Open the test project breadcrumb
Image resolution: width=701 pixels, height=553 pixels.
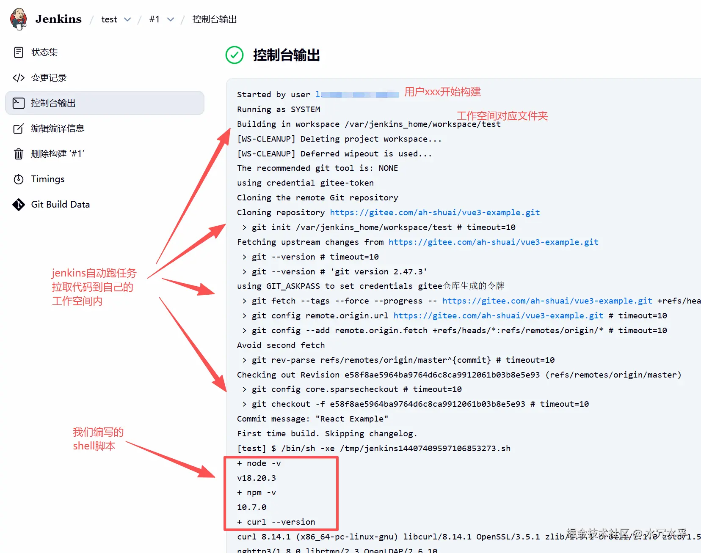point(109,19)
